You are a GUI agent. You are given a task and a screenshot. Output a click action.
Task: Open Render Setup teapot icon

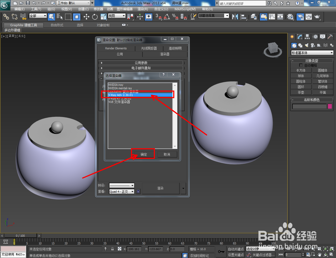click(300, 17)
